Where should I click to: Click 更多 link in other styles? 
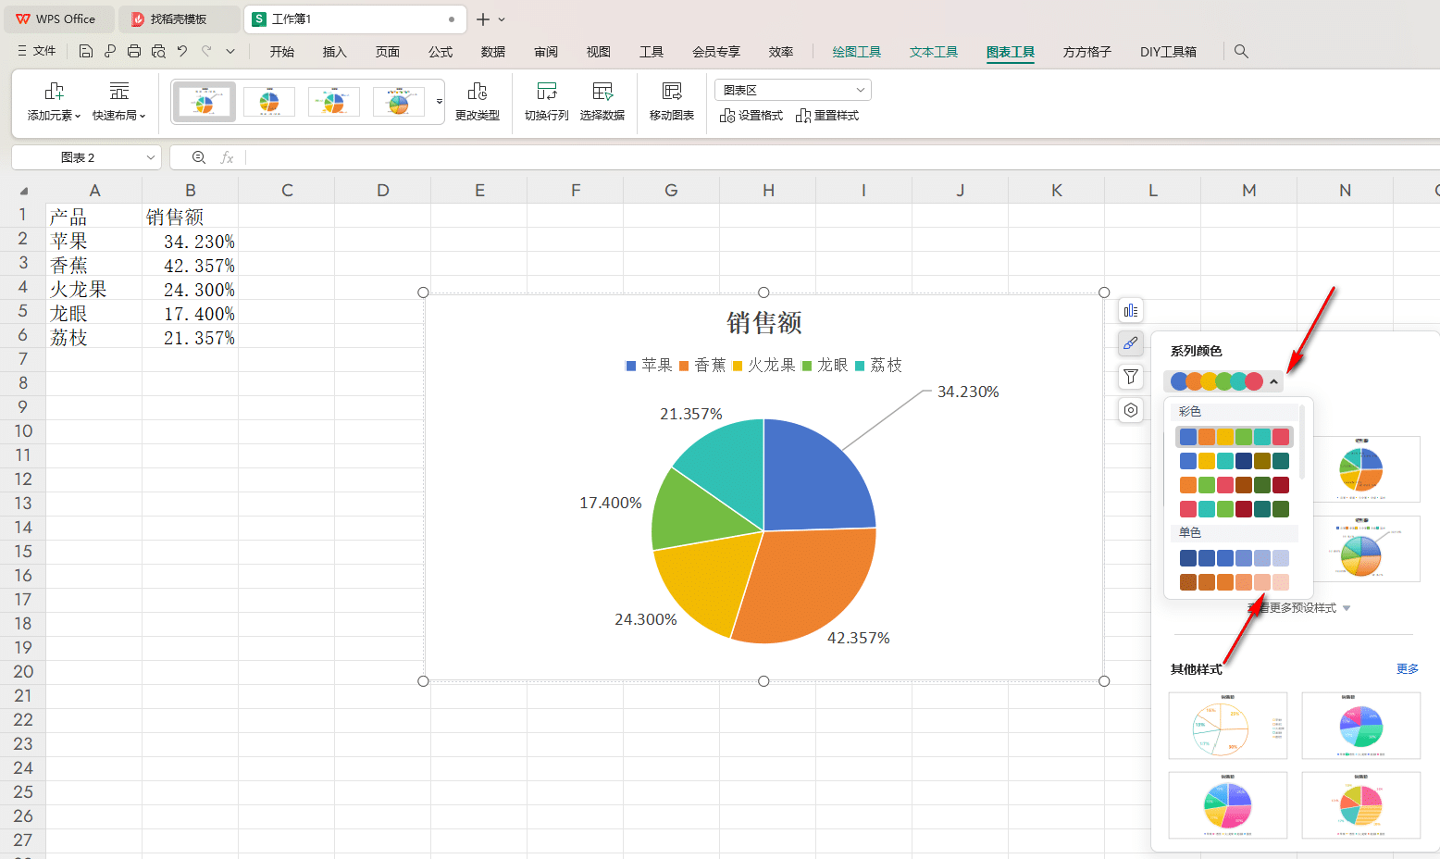pyautogui.click(x=1407, y=668)
